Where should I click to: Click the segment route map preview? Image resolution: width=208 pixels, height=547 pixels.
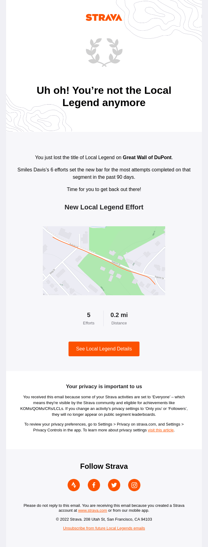tap(104, 261)
